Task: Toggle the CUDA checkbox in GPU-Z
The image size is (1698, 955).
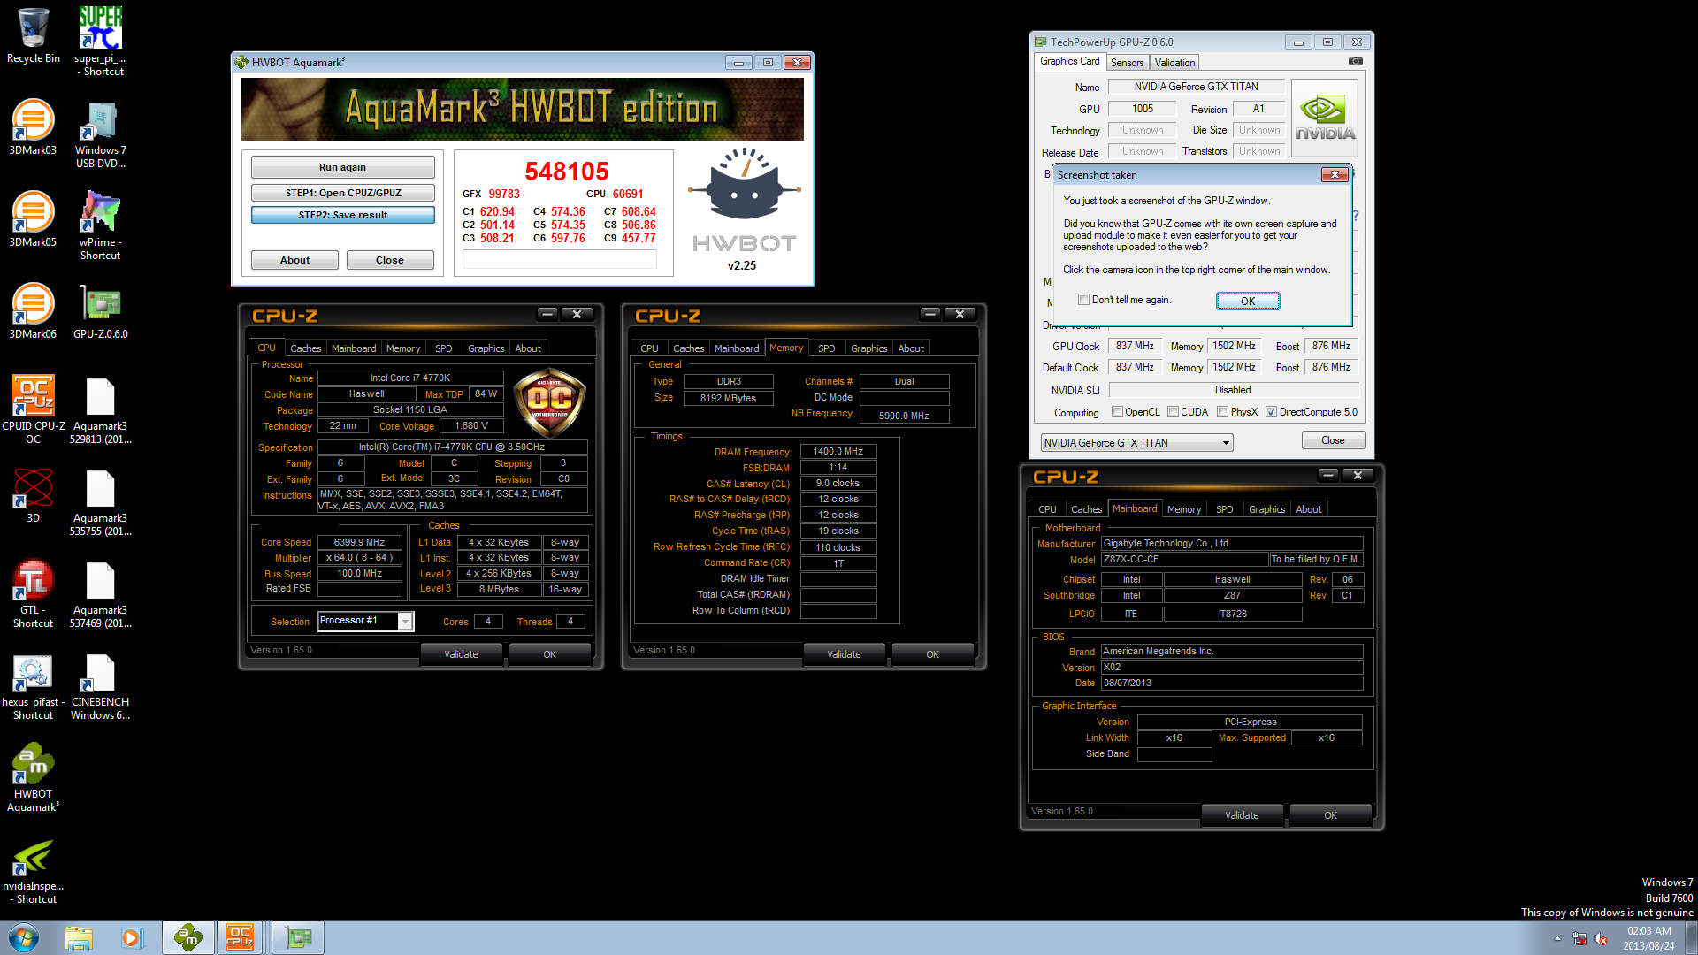Action: click(x=1173, y=412)
